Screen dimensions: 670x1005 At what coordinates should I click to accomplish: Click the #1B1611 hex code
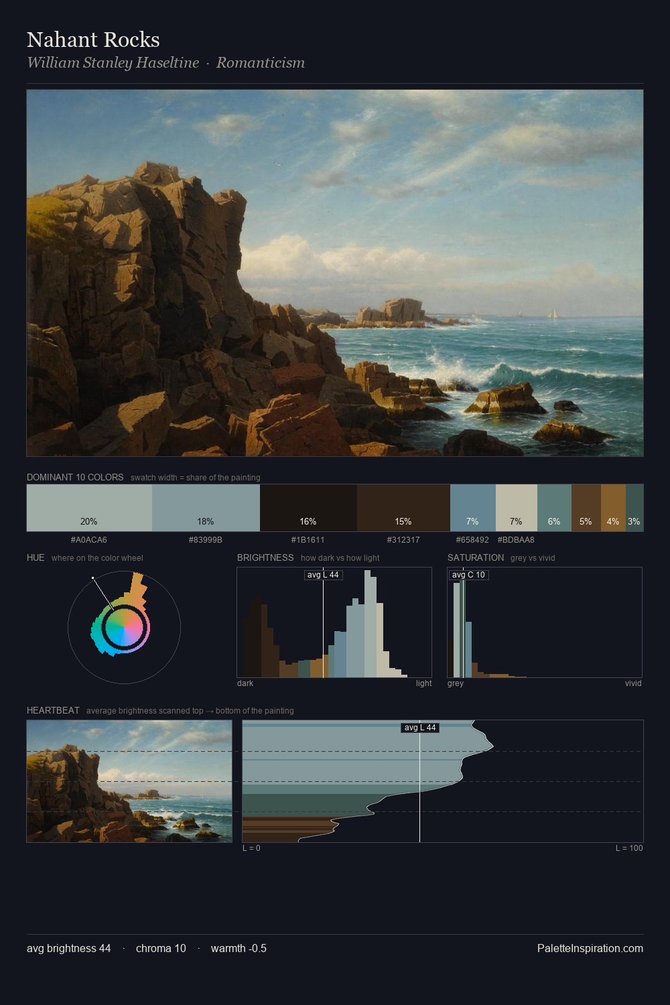click(308, 540)
